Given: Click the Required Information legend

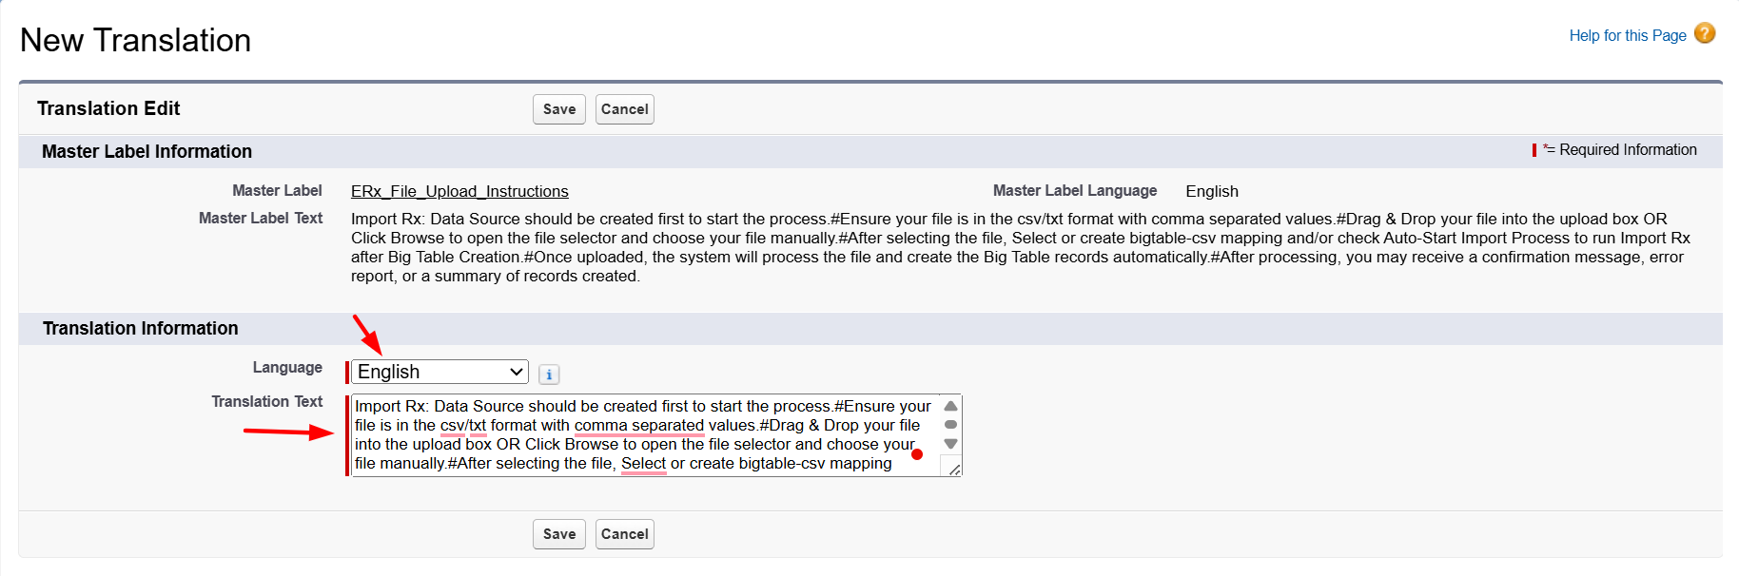Looking at the screenshot, I should (x=1627, y=150).
